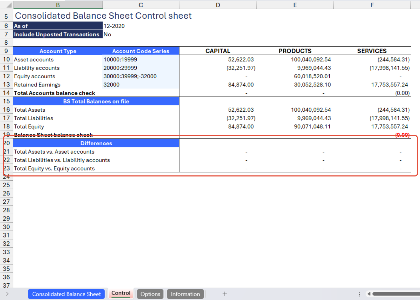The width and height of the screenshot is (420, 300).
Task: Open the Information sheet tab
Action: [x=185, y=294]
